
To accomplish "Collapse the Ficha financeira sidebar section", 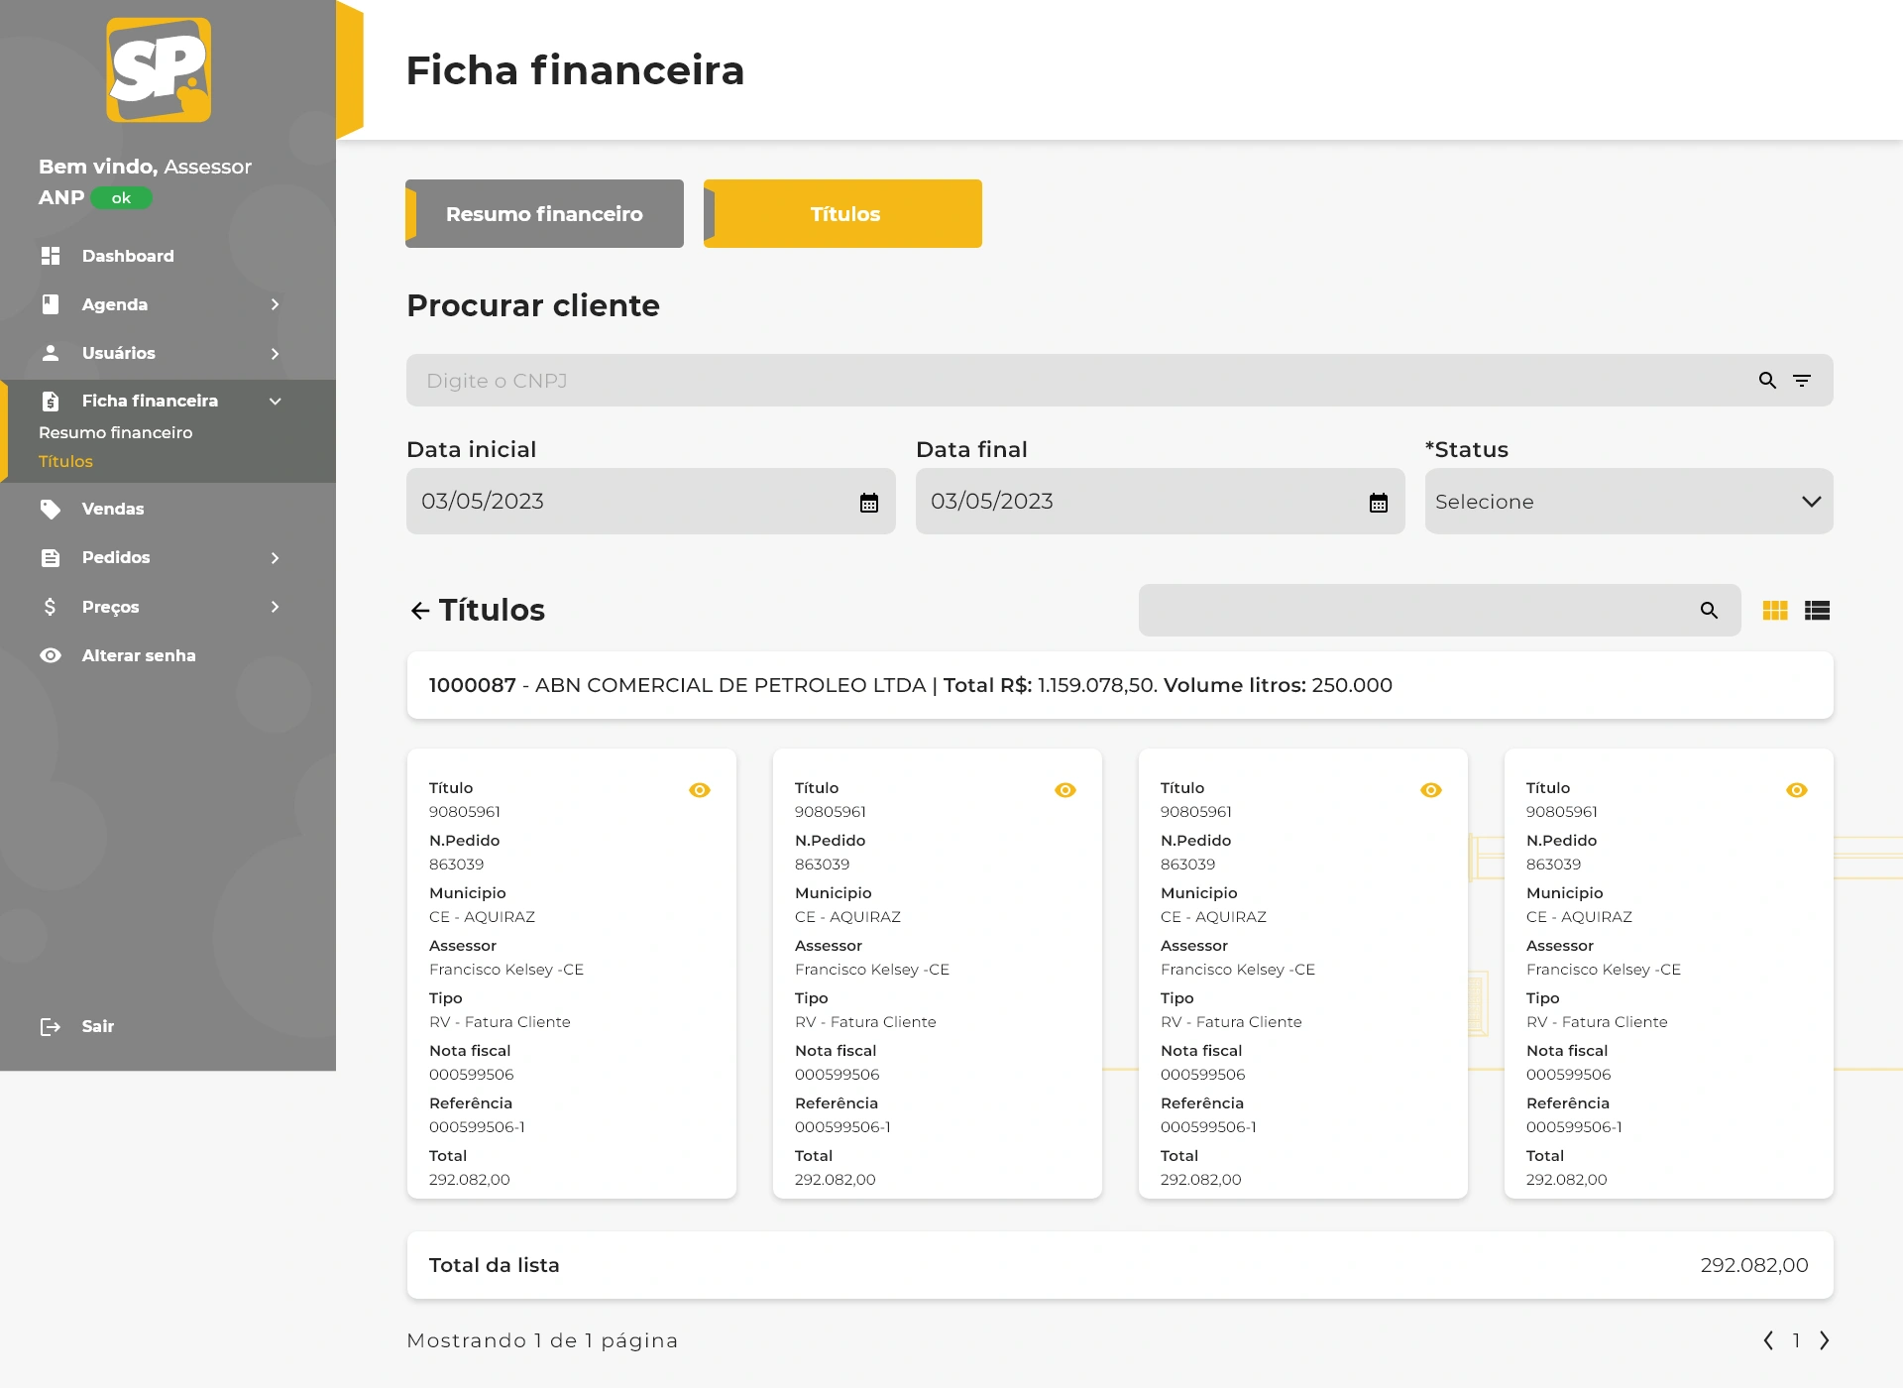I will point(275,402).
